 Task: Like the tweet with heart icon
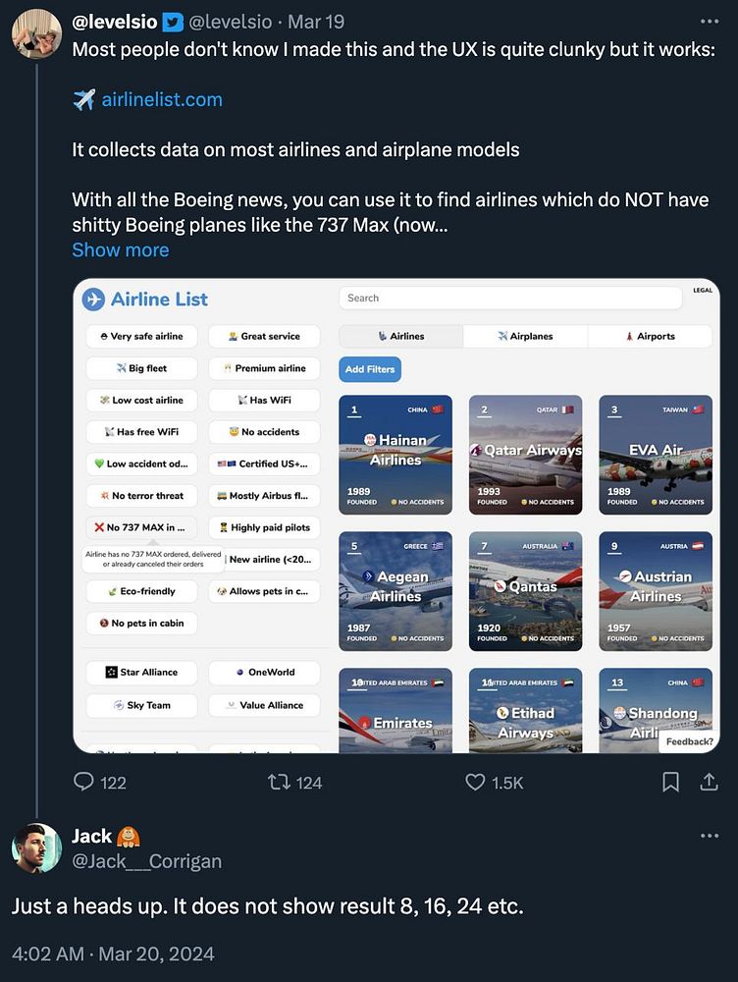[x=475, y=782]
